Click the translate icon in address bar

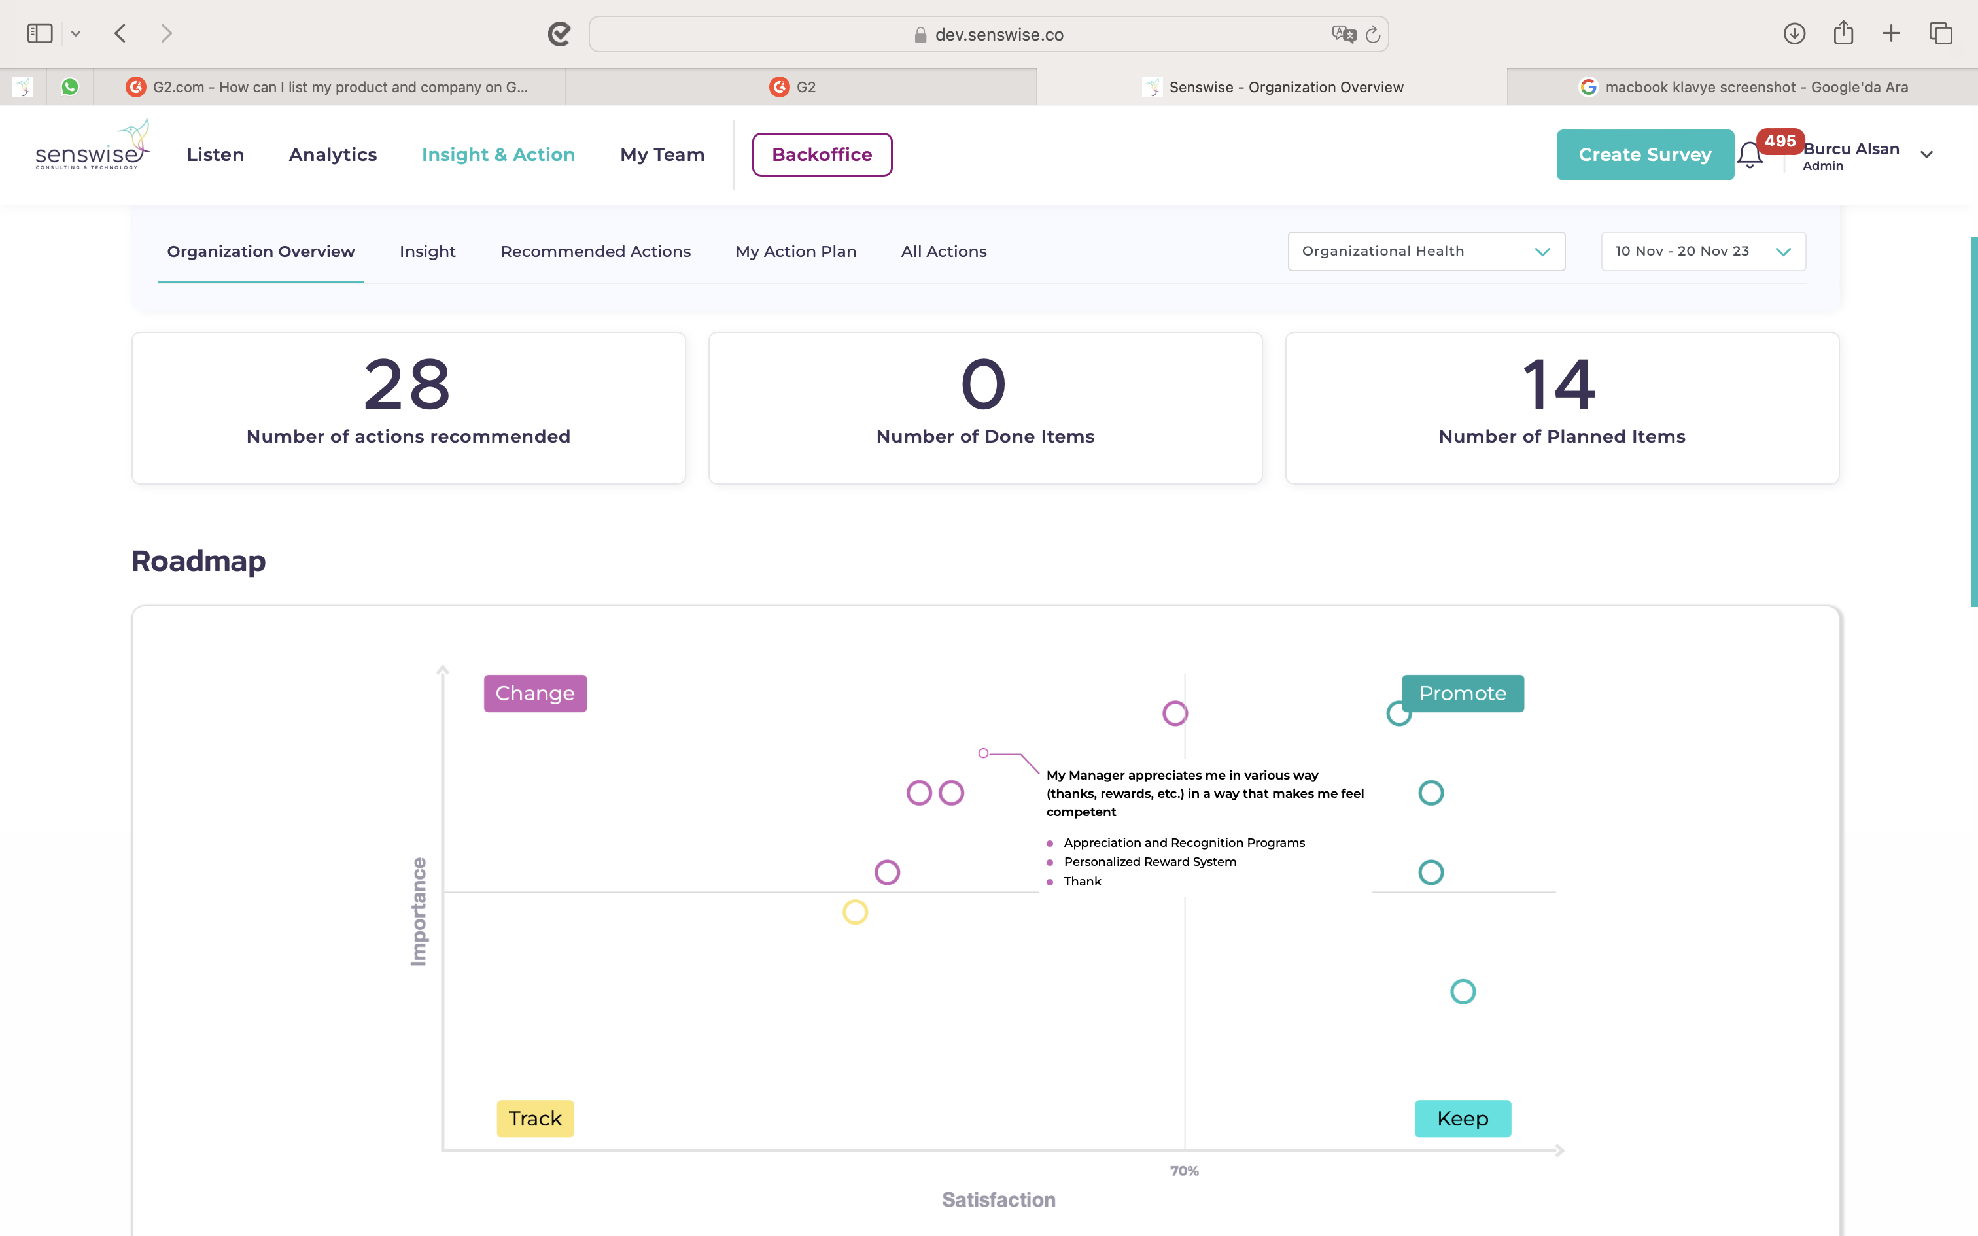[1343, 34]
